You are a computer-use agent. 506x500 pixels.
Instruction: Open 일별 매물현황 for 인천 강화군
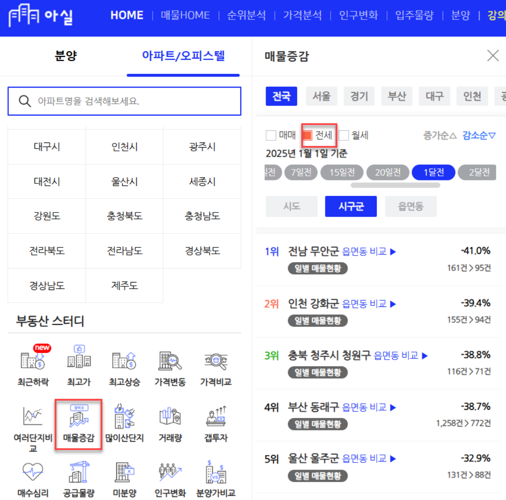click(x=318, y=320)
